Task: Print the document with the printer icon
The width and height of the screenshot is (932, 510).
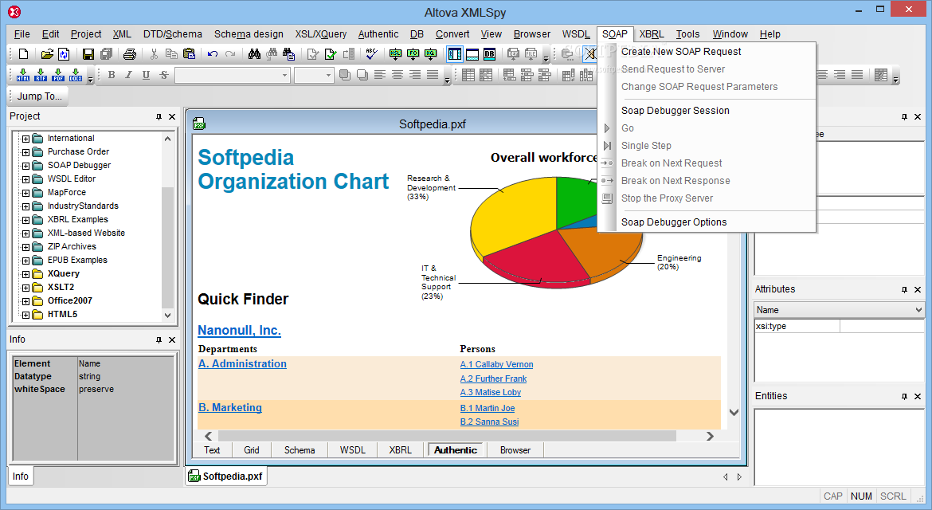Action: click(x=130, y=54)
